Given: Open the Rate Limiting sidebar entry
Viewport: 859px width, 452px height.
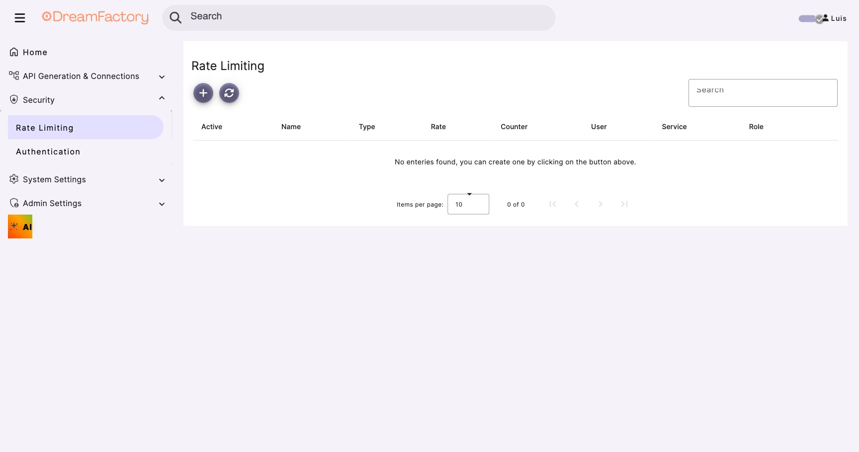Looking at the screenshot, I should 45,128.
